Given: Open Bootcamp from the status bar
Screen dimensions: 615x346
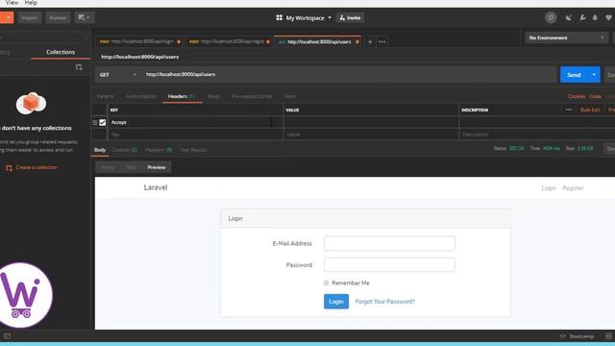Looking at the screenshot, I should 577,336.
